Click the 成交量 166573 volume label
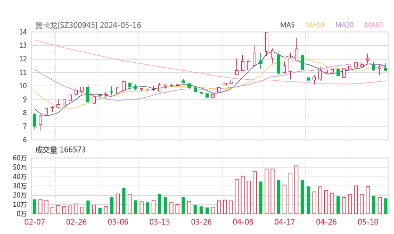Viewport: 394px width, 234px height. tap(60, 150)
